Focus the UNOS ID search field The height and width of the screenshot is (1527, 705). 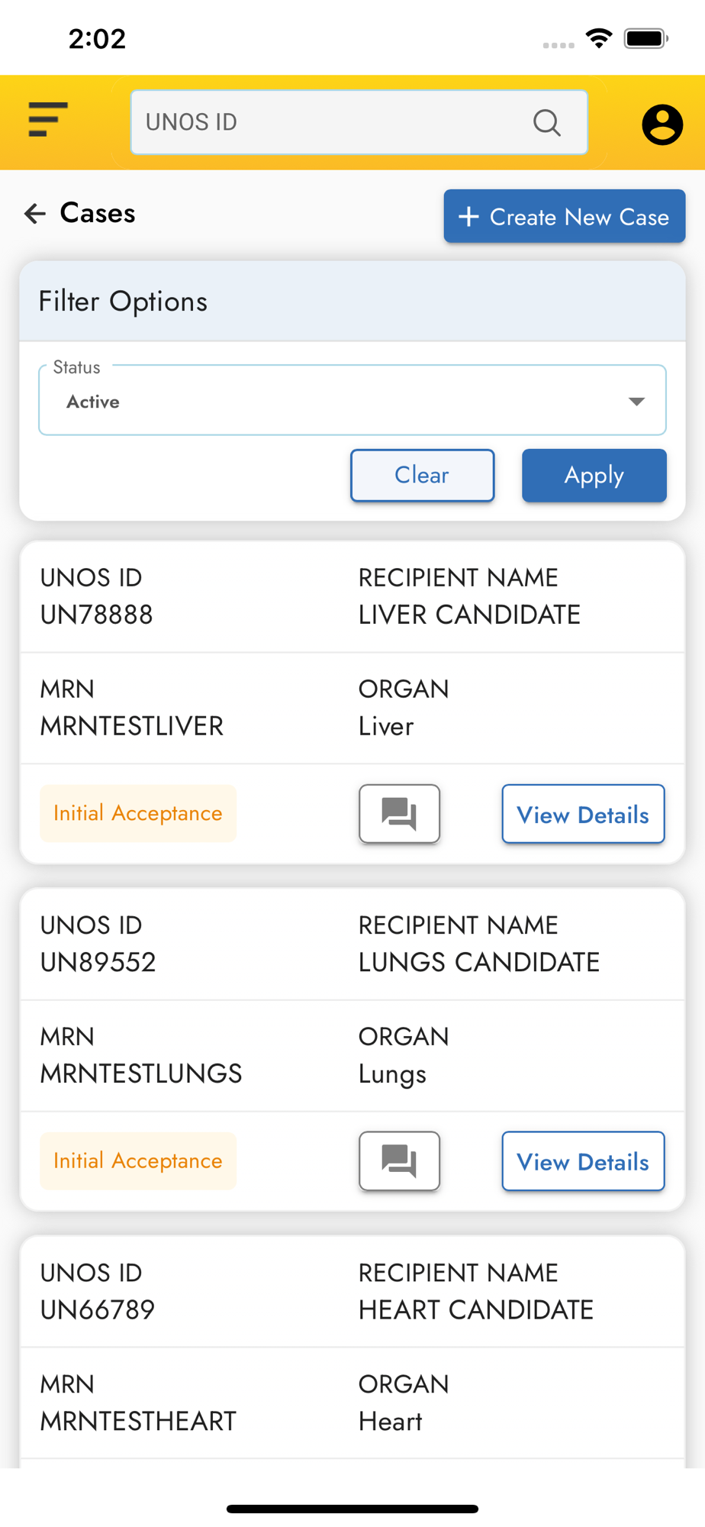(328, 122)
